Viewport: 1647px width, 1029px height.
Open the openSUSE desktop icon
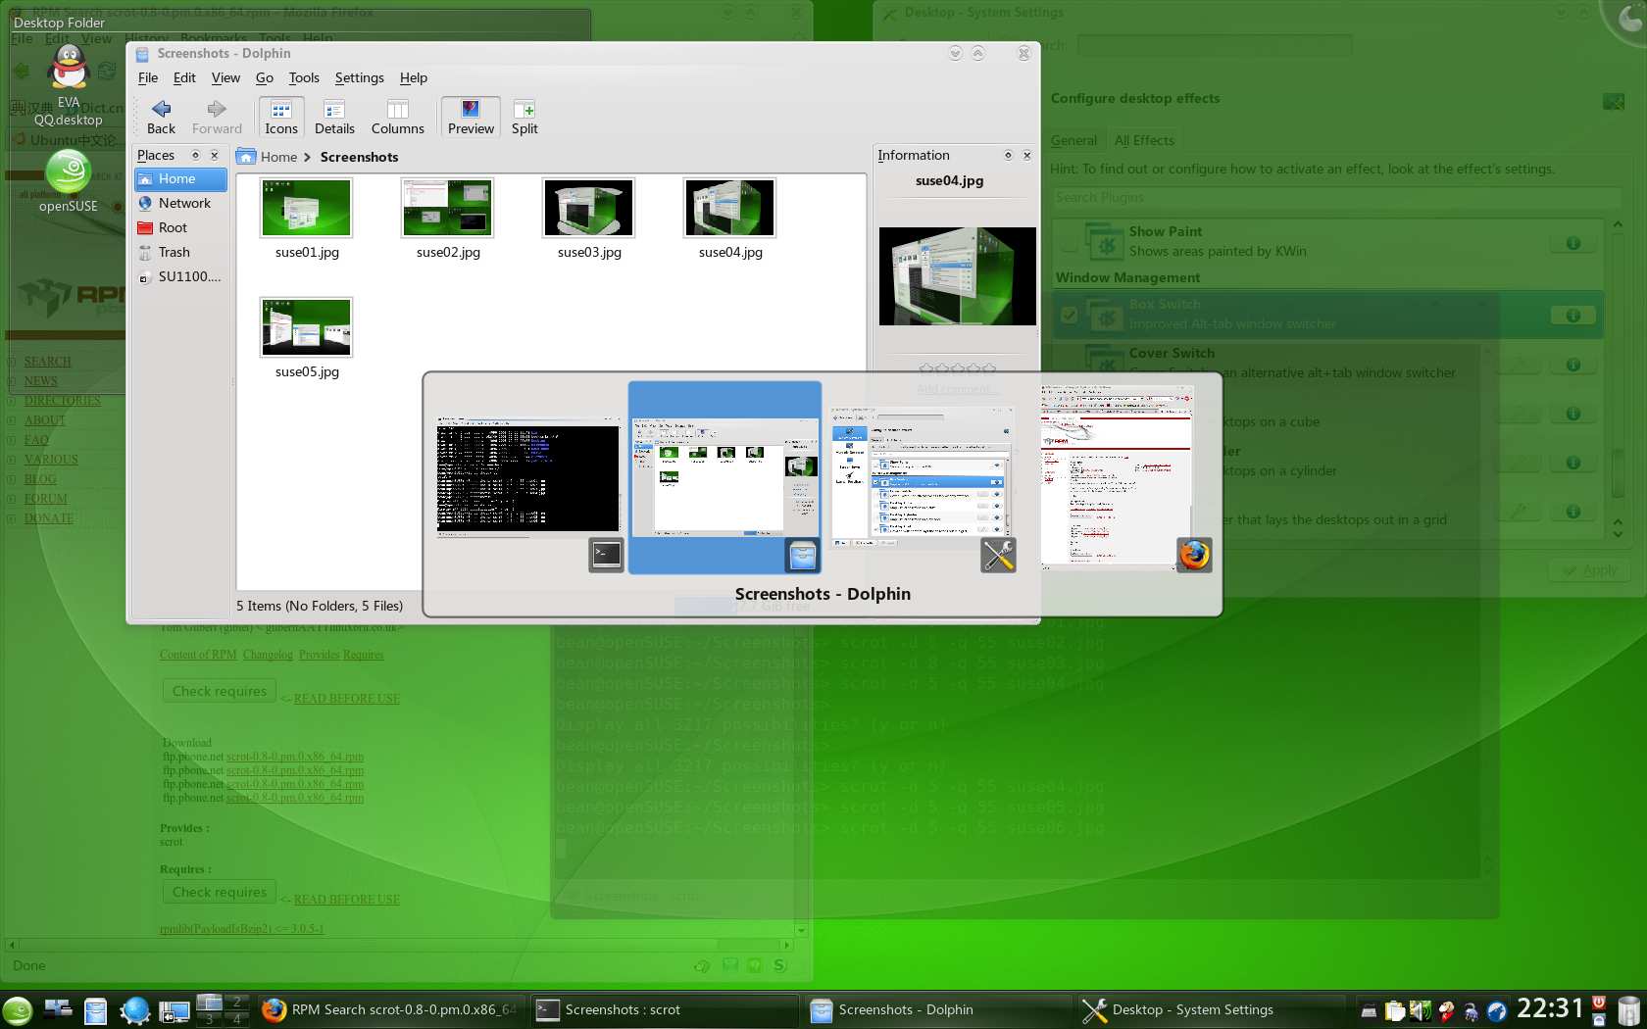68,182
